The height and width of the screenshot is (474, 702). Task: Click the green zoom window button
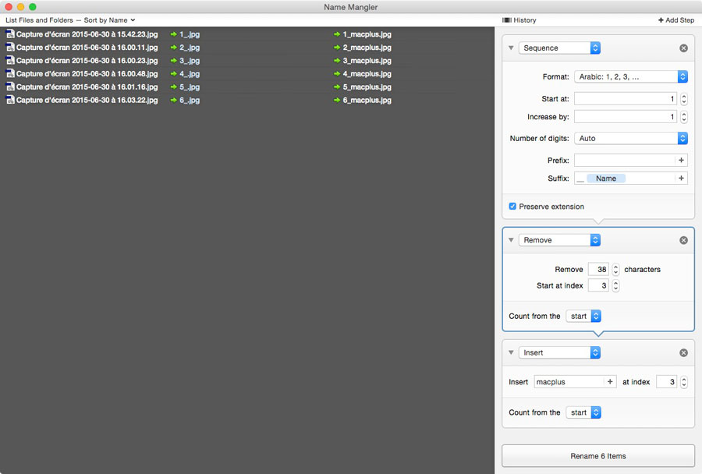(x=32, y=7)
